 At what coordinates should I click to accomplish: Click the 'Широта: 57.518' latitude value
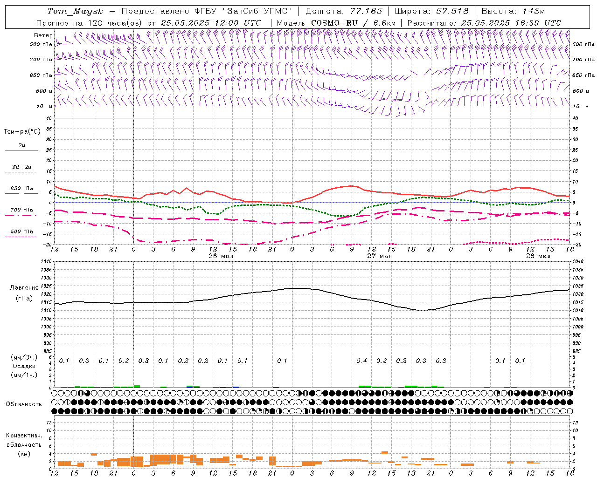[431, 11]
